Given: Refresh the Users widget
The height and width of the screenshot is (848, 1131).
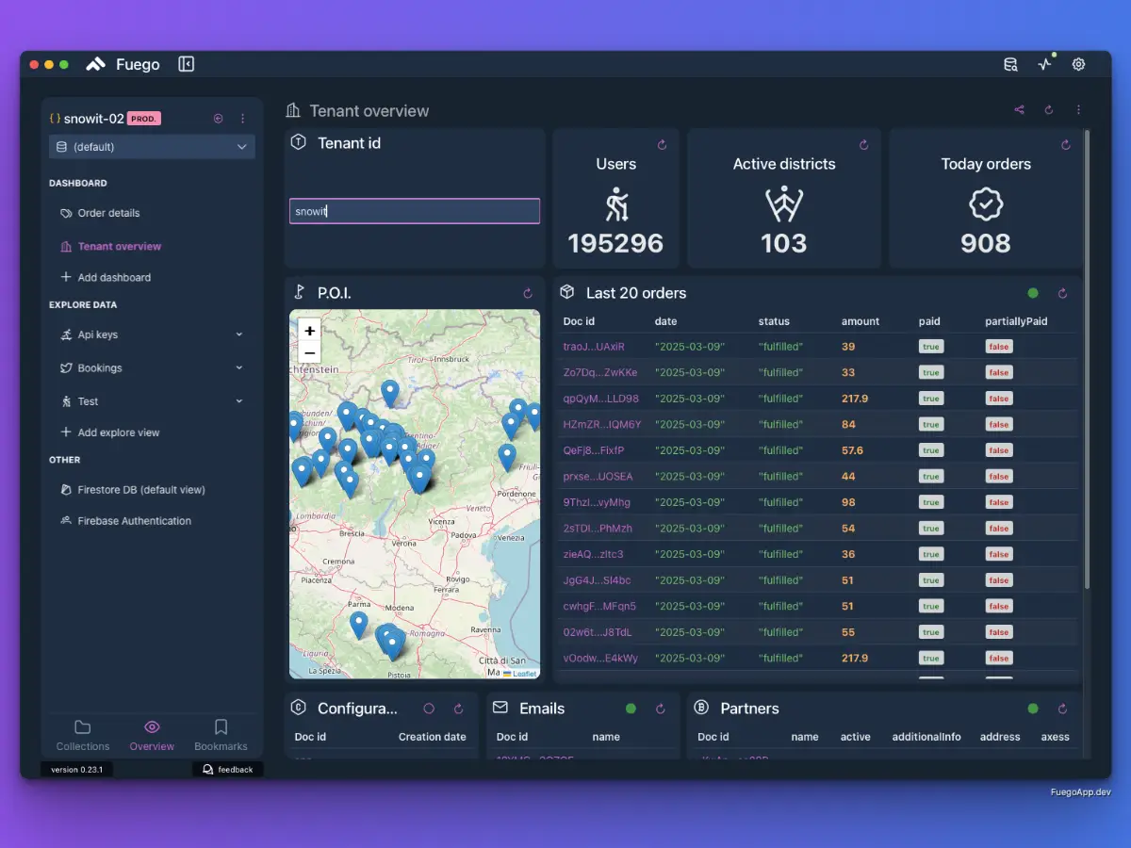Looking at the screenshot, I should click(662, 145).
